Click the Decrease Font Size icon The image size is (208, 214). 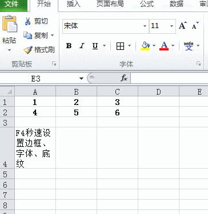[195, 26]
